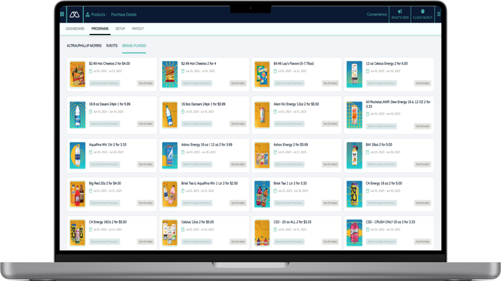
Task: Click Not Enrolled on C4 Energy 16 oz 2 for 5.00
Action: (423, 203)
